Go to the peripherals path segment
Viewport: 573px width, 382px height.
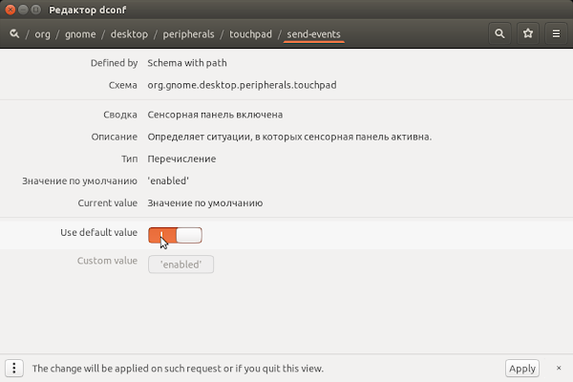(x=188, y=34)
